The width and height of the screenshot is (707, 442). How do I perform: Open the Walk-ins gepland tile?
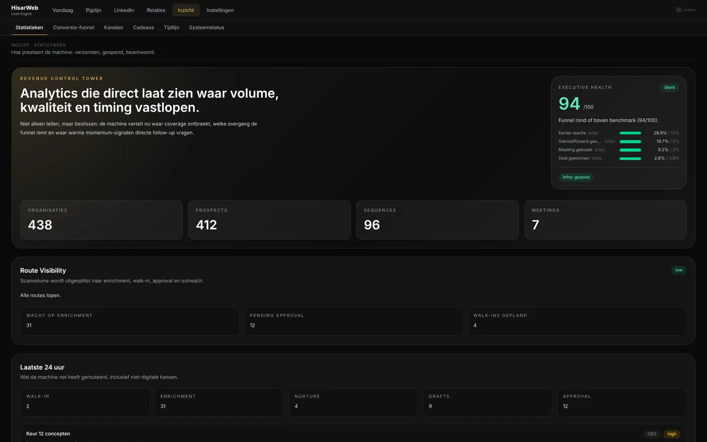[577, 321]
